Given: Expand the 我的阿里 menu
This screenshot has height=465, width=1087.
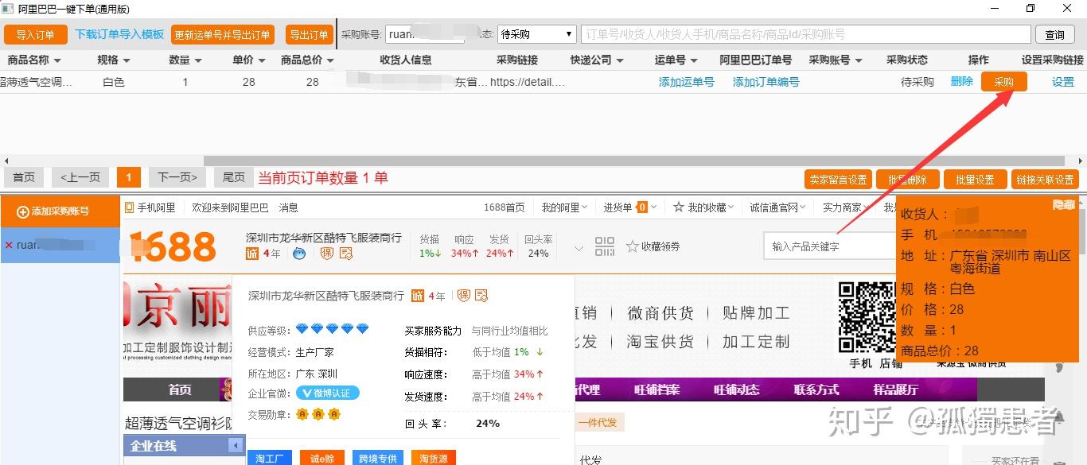Looking at the screenshot, I should tap(564, 207).
